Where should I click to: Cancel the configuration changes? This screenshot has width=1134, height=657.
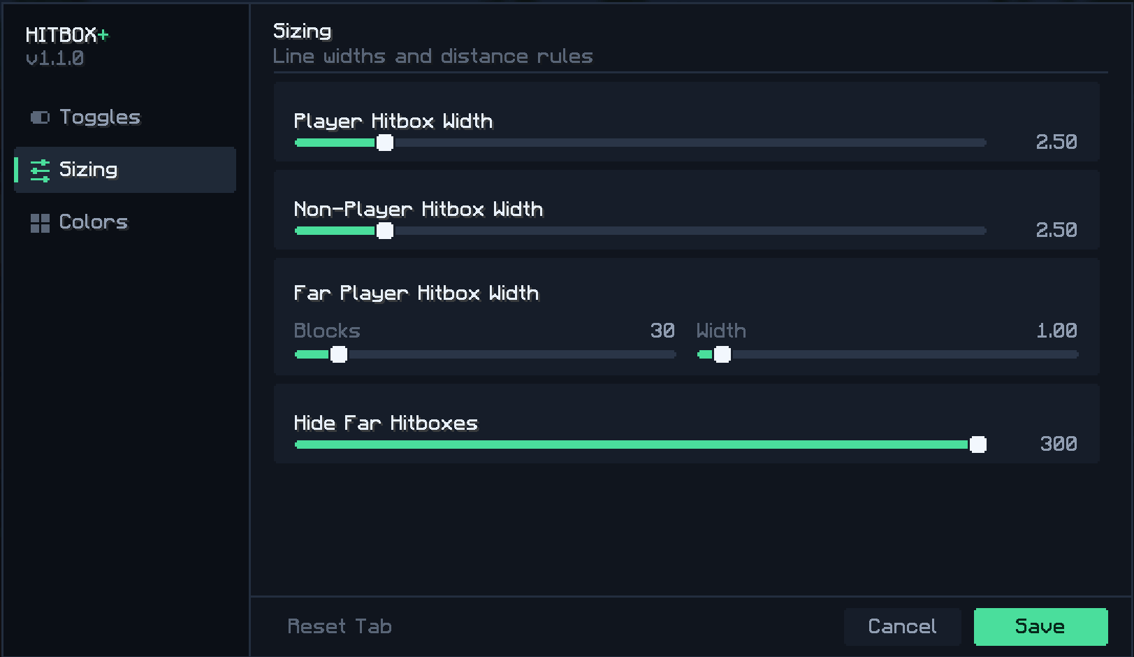(x=902, y=626)
